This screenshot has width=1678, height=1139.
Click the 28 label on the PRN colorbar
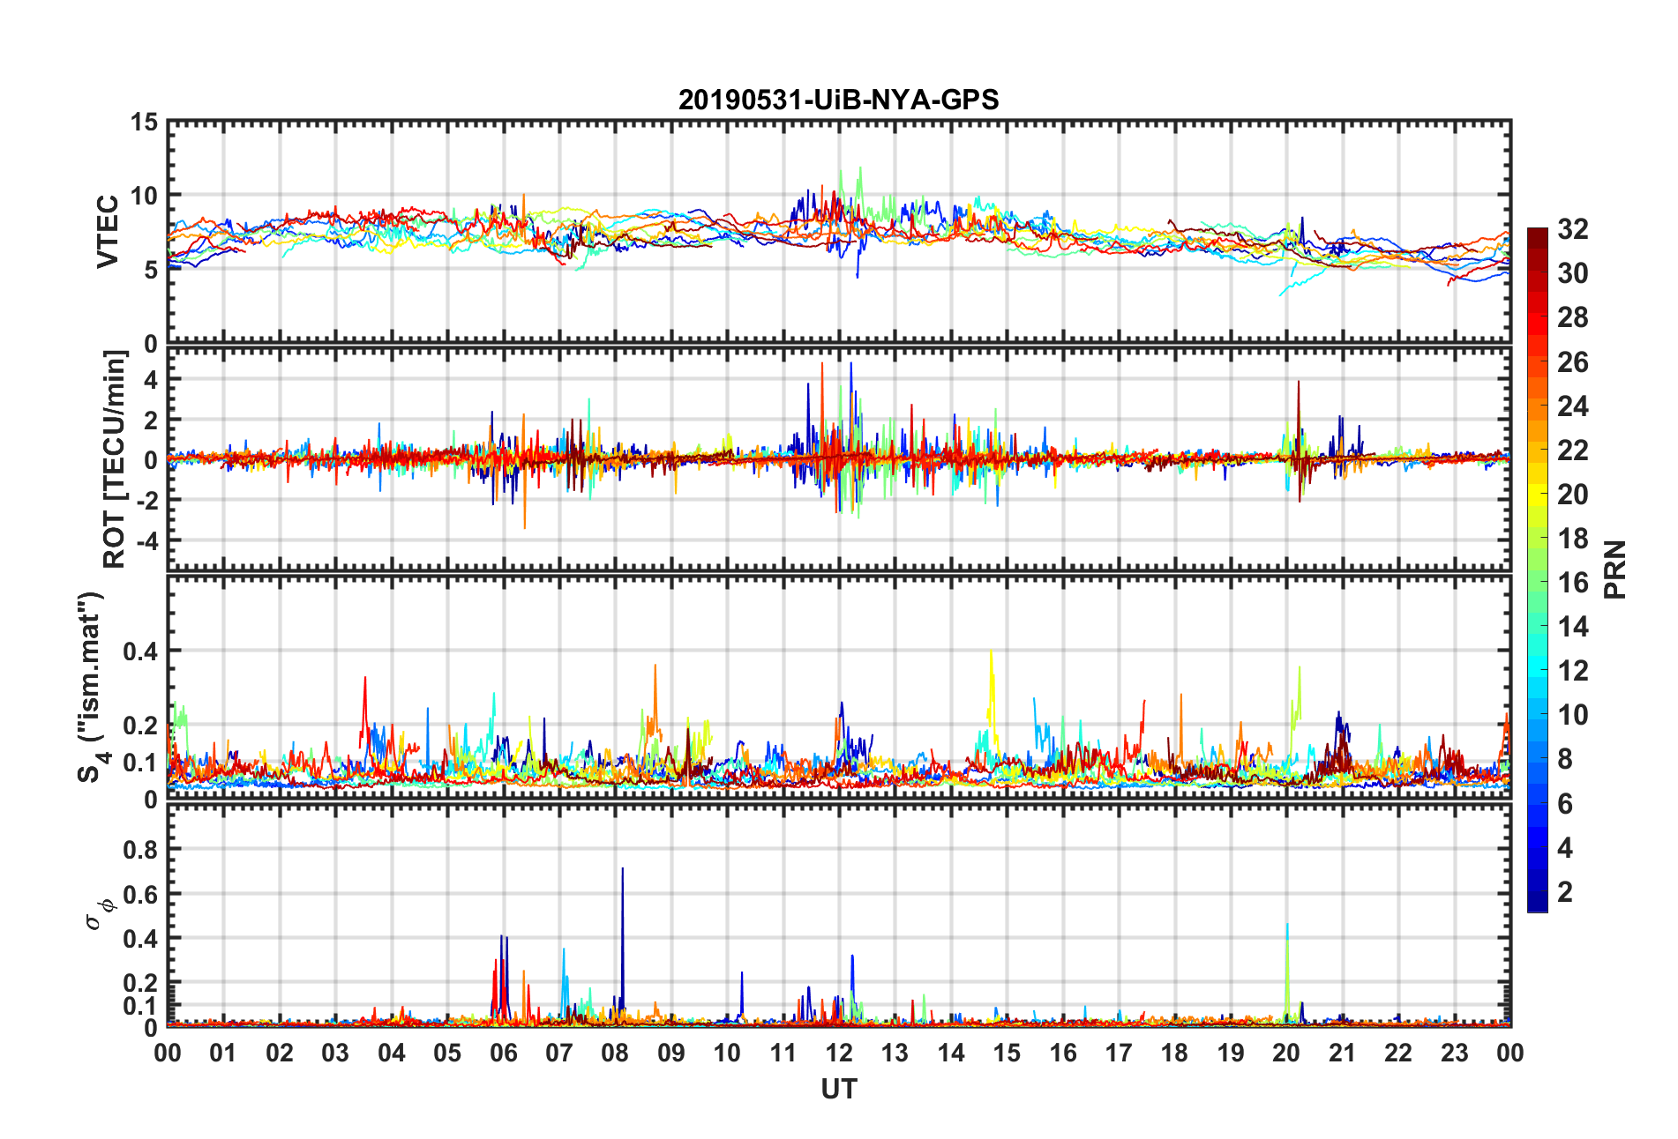coord(1573,317)
